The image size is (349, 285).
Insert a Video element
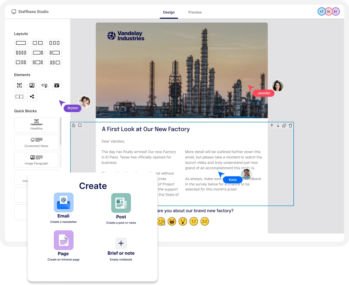56,85
